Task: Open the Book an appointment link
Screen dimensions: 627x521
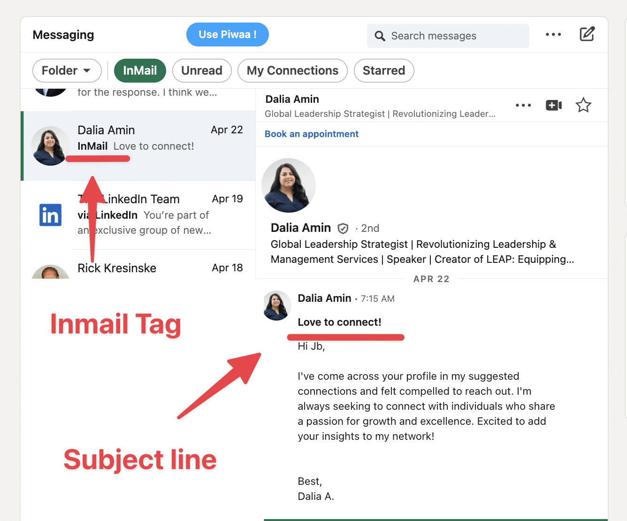Action: (312, 134)
